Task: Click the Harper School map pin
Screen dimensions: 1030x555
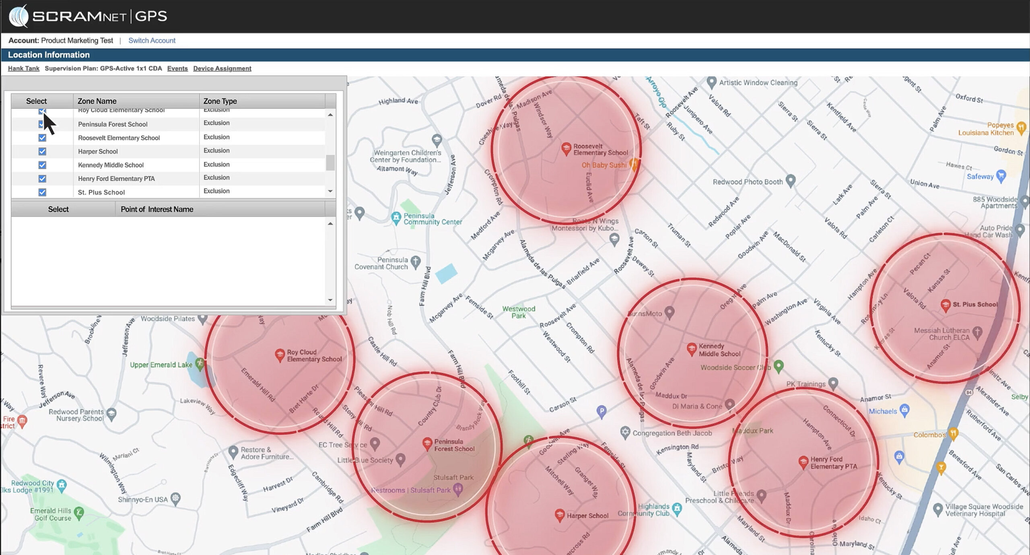Action: coord(560,515)
